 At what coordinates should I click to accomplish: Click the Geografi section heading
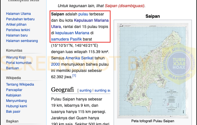click(x=62, y=90)
